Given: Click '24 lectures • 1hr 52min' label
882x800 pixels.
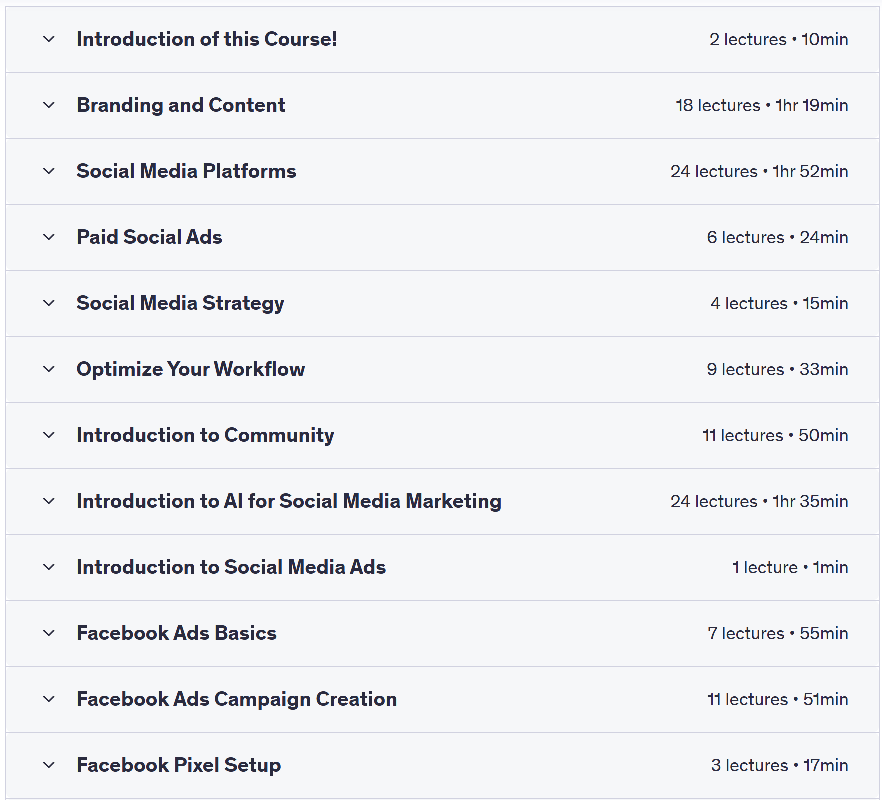Looking at the screenshot, I should point(759,172).
